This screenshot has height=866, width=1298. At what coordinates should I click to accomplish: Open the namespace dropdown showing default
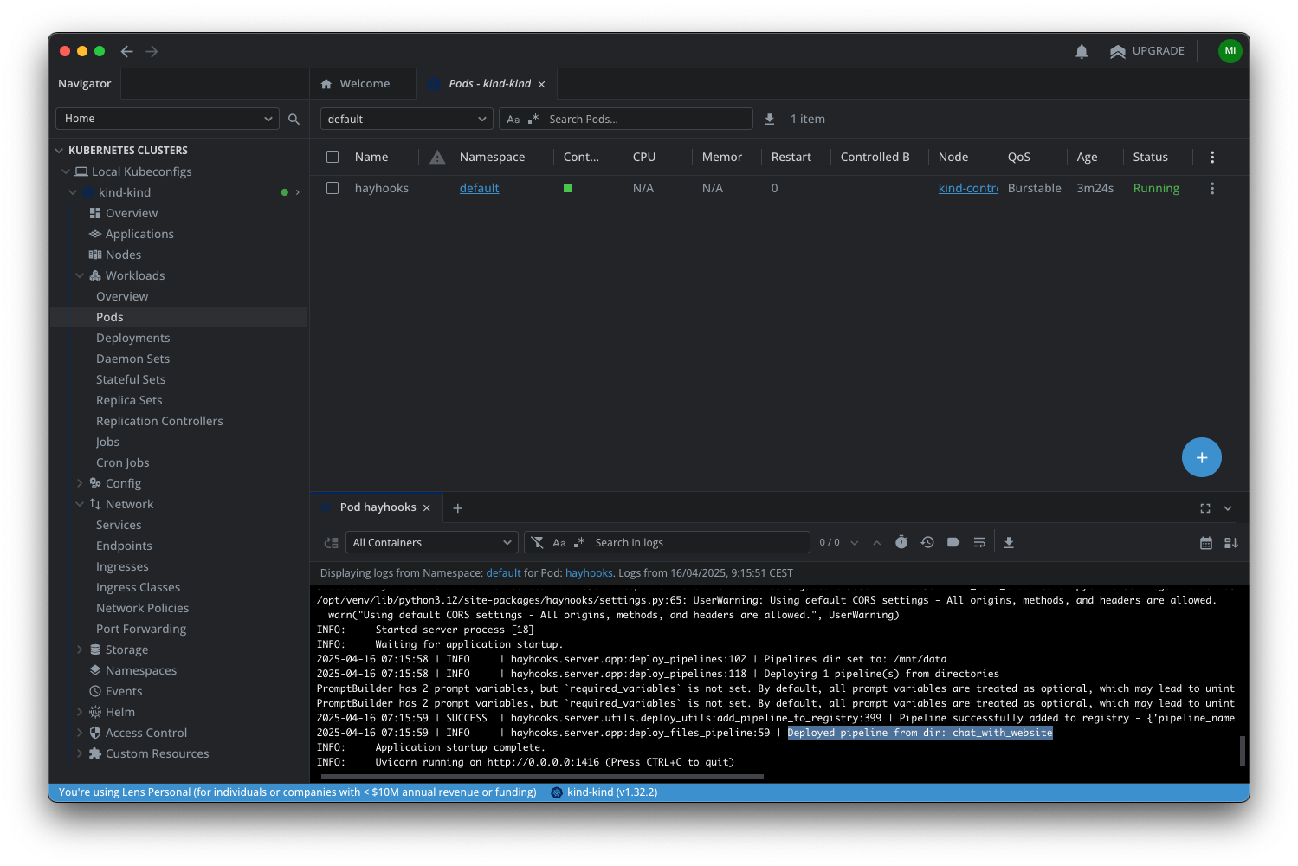point(406,119)
